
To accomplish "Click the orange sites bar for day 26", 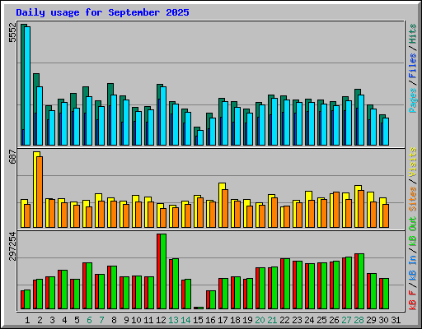I will [336, 210].
